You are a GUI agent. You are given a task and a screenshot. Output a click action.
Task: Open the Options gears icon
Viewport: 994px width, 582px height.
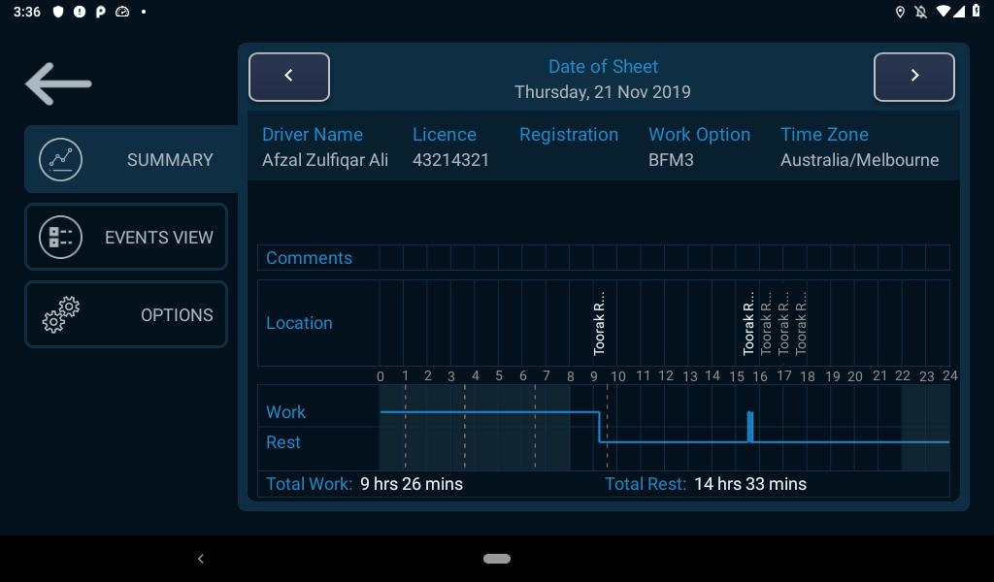(x=60, y=314)
